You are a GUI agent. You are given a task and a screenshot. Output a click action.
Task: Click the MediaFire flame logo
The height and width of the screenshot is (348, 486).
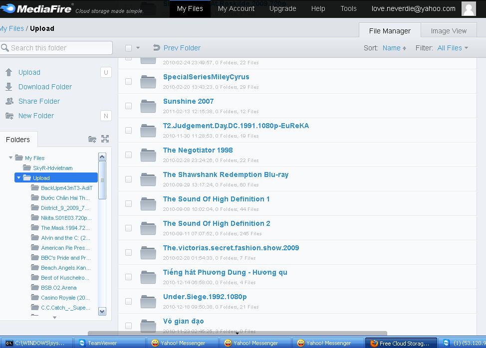[x=8, y=8]
